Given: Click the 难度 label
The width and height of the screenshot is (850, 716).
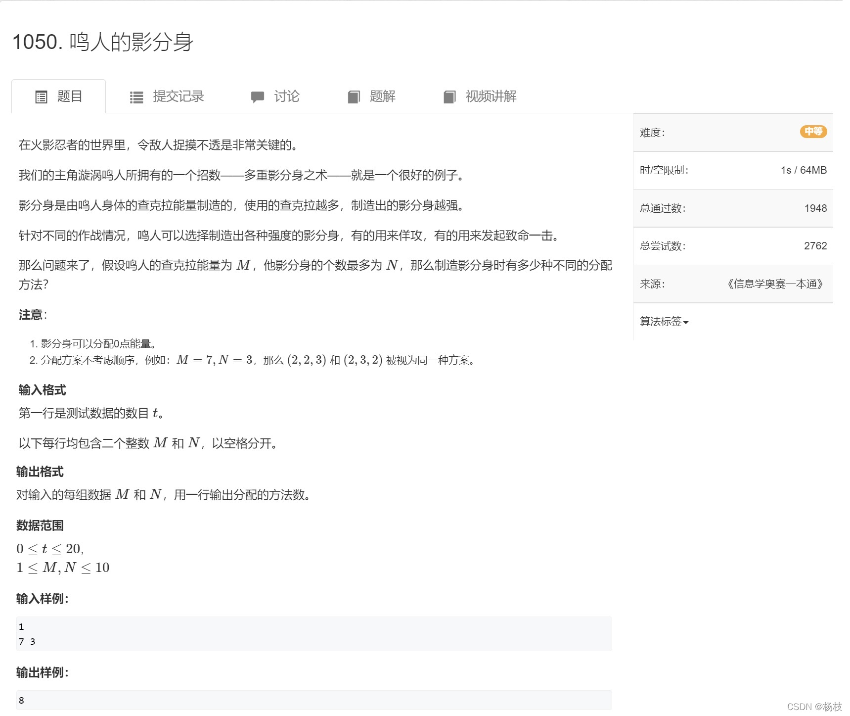Looking at the screenshot, I should (652, 133).
